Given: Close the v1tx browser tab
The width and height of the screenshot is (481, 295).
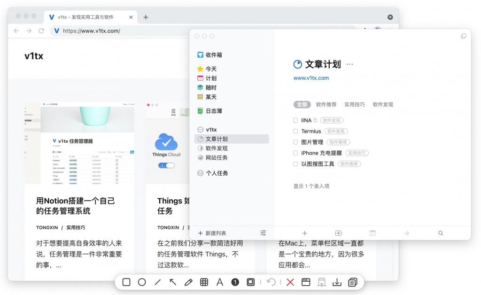Looking at the screenshot, I should [x=131, y=17].
